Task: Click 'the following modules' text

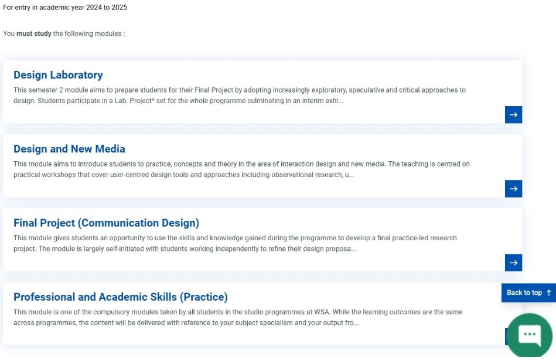Action: [87, 33]
